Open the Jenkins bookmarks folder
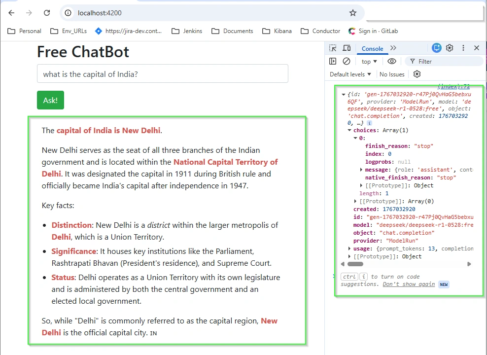487x355 pixels. (187, 31)
